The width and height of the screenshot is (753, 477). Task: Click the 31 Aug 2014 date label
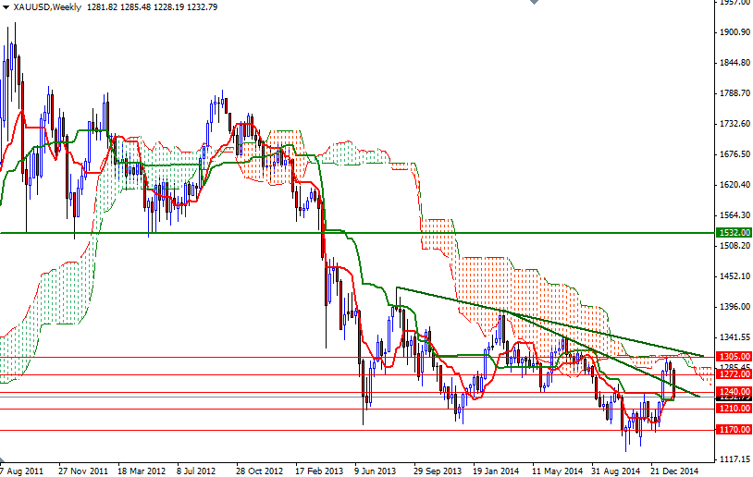click(x=615, y=470)
